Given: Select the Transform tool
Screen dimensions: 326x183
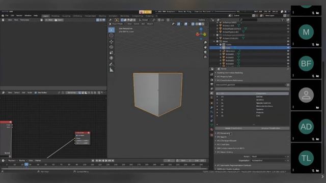Looking at the screenshot, I should 112,58.
